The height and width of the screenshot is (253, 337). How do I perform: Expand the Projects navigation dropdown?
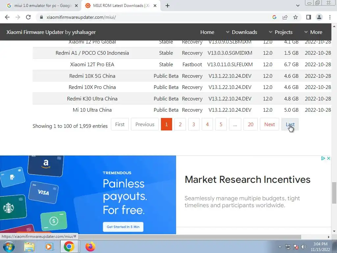pyautogui.click(x=280, y=32)
